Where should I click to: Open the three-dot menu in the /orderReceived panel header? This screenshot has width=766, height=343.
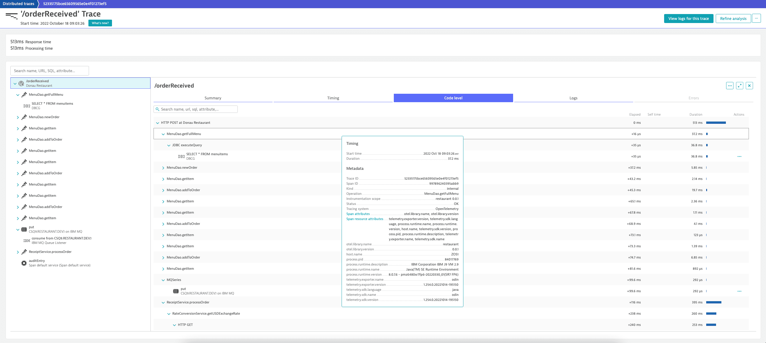click(730, 86)
